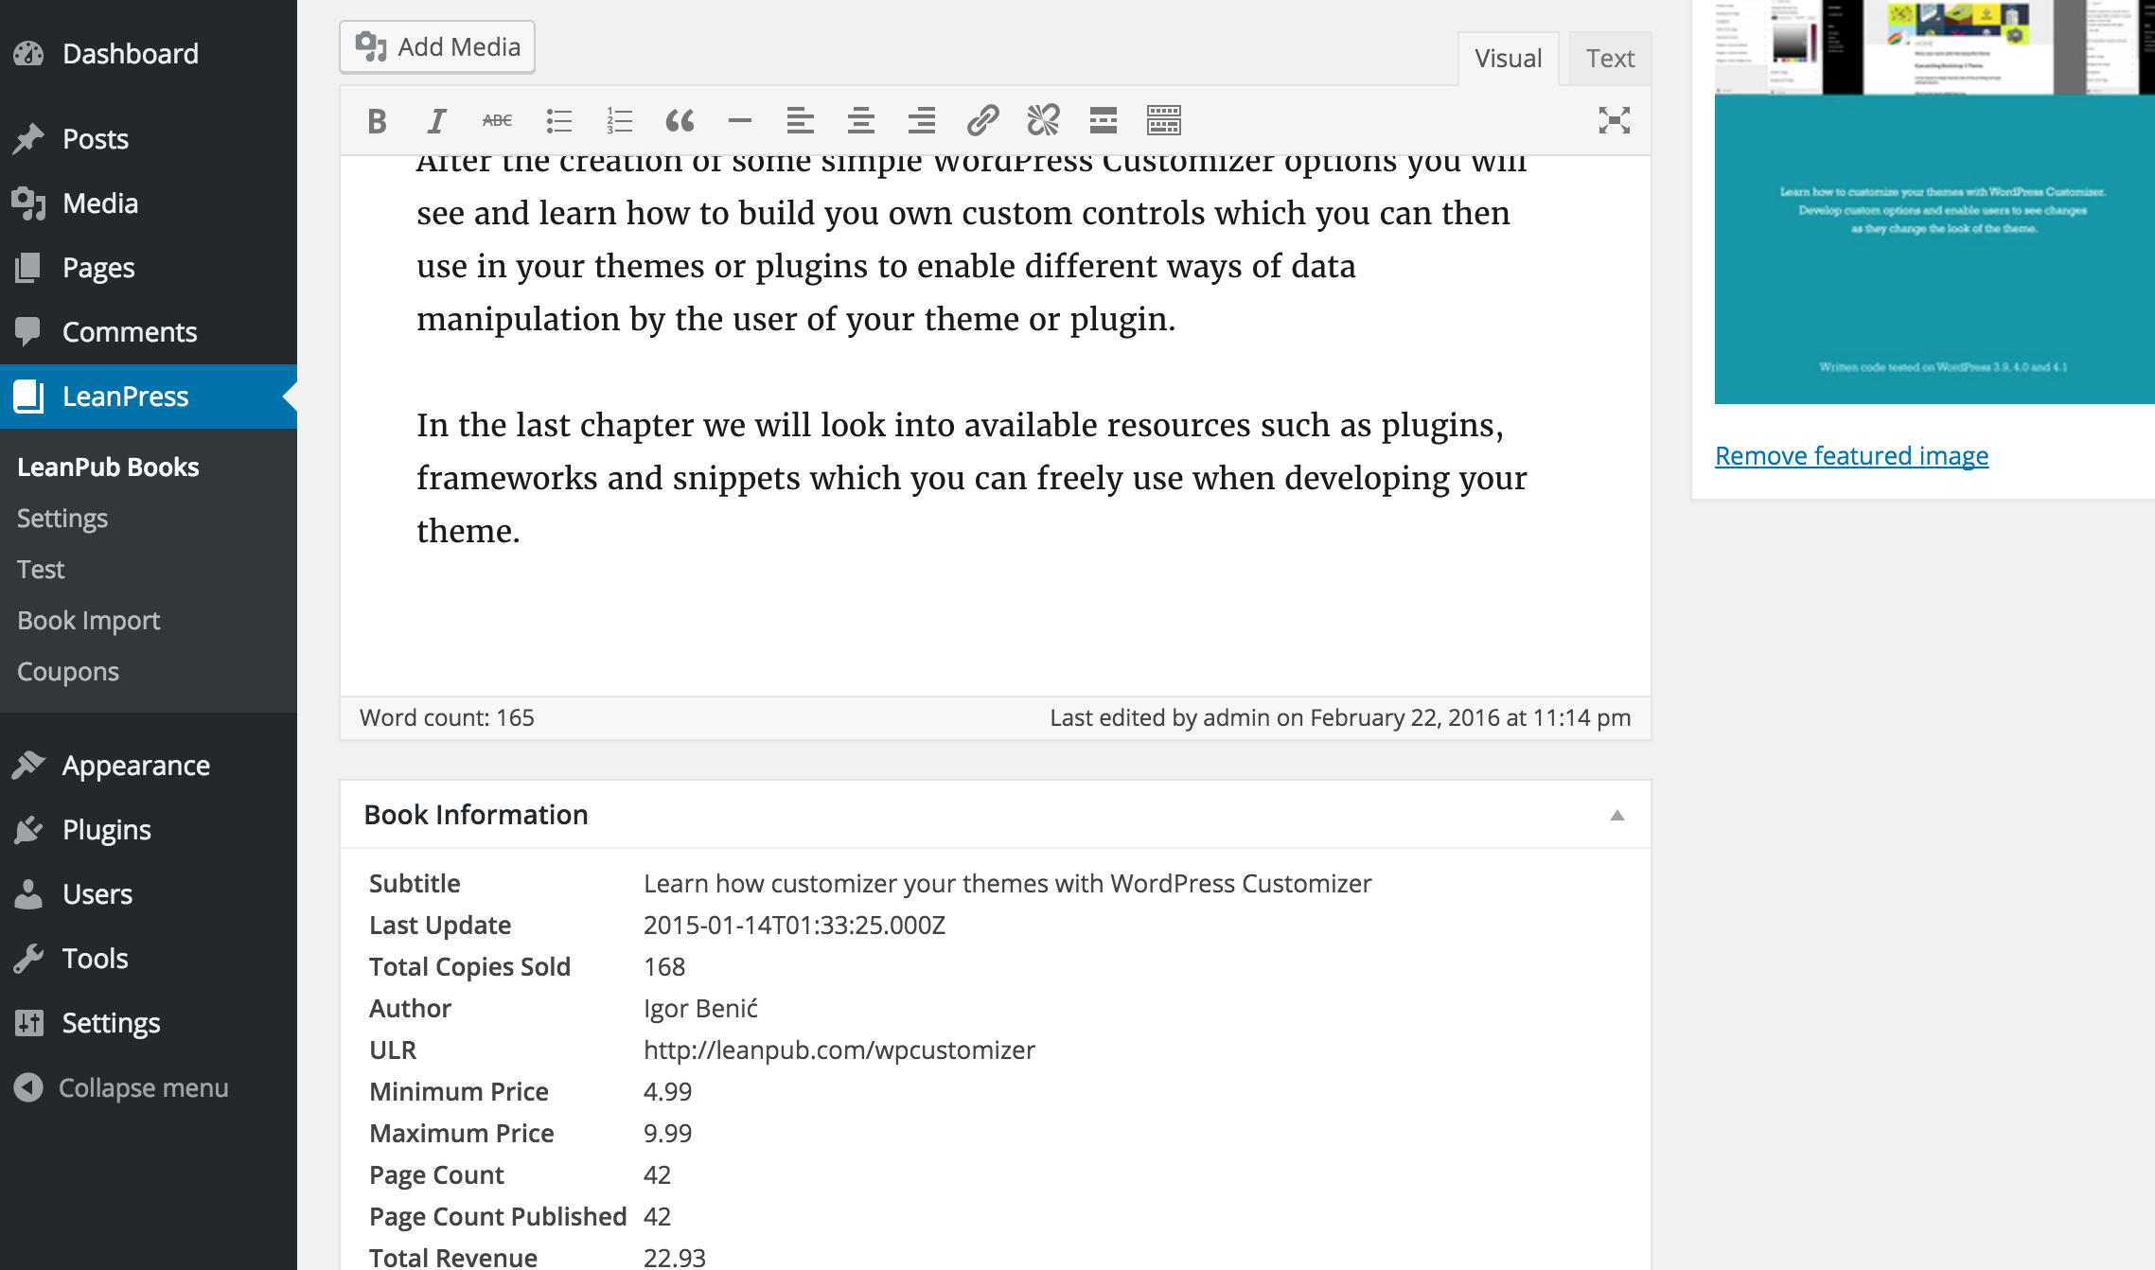Click the 'Word count: 165' status text
Screen dimensions: 2155x1270
447,717
